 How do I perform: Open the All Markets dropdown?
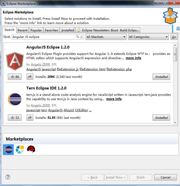[x=106, y=37]
